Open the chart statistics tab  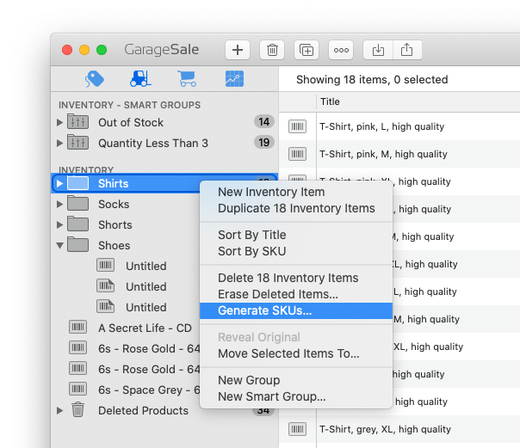[233, 79]
